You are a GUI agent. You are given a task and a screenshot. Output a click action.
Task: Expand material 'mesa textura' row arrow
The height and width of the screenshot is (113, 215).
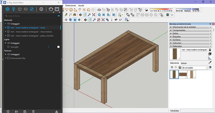point(6,31)
